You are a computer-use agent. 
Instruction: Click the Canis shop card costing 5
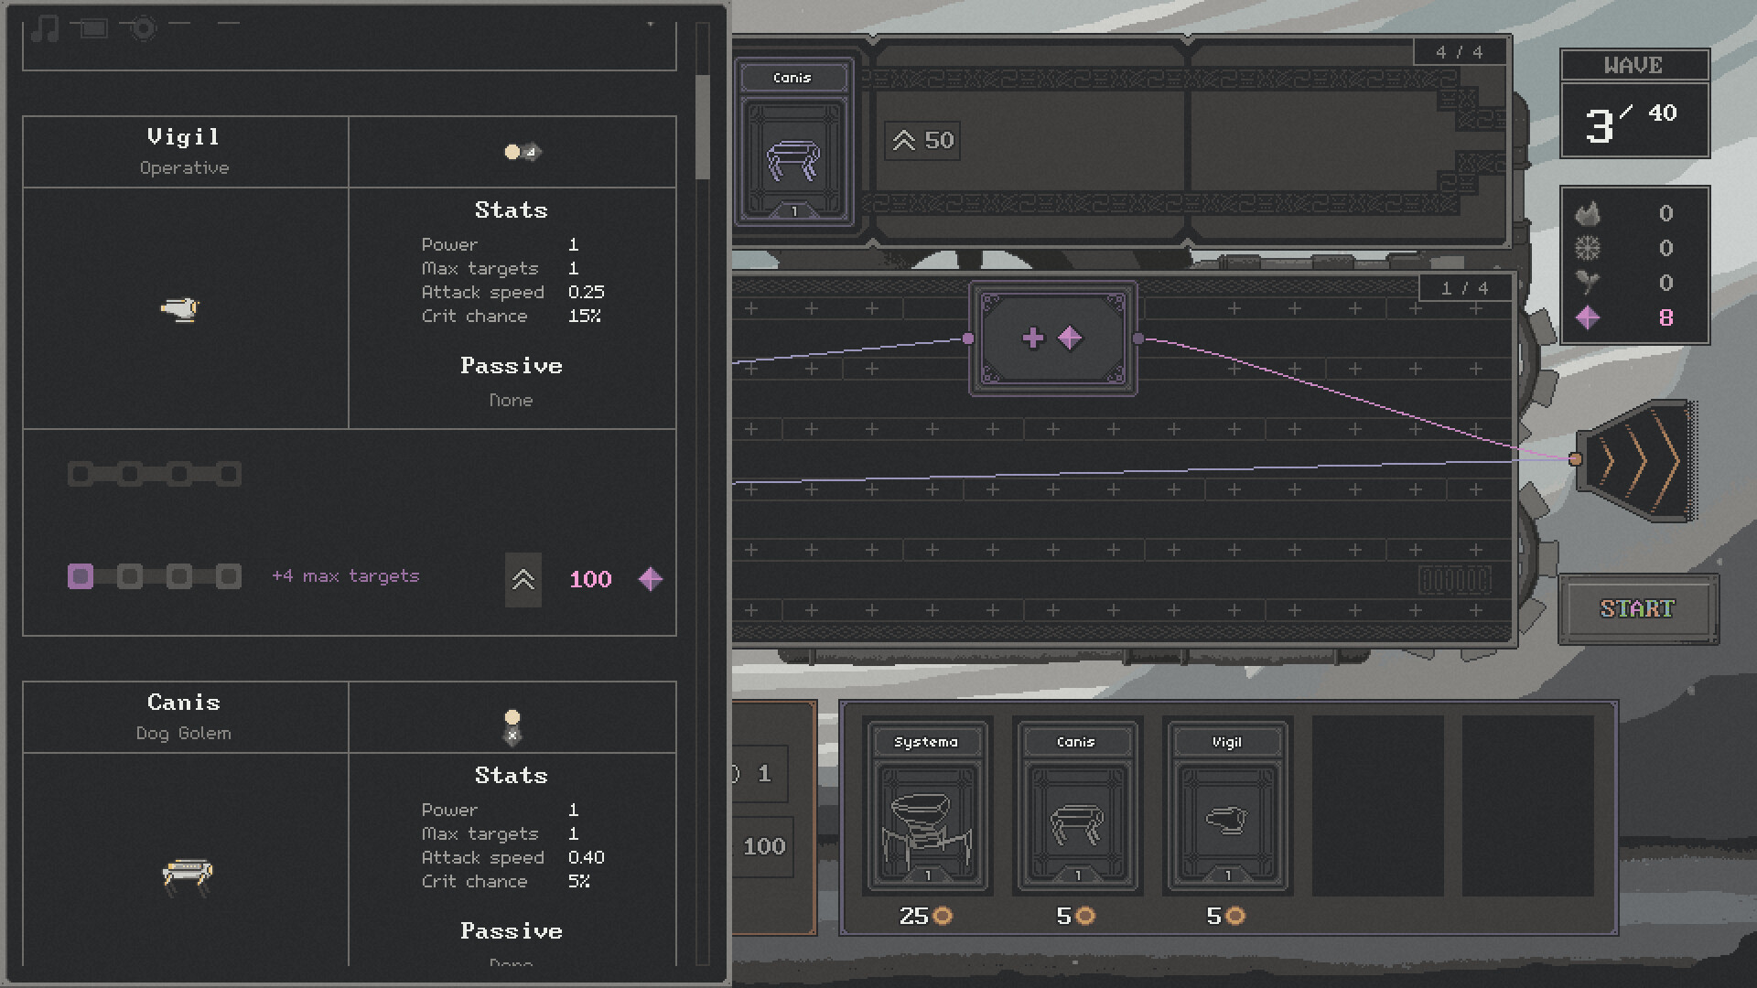(x=1076, y=807)
